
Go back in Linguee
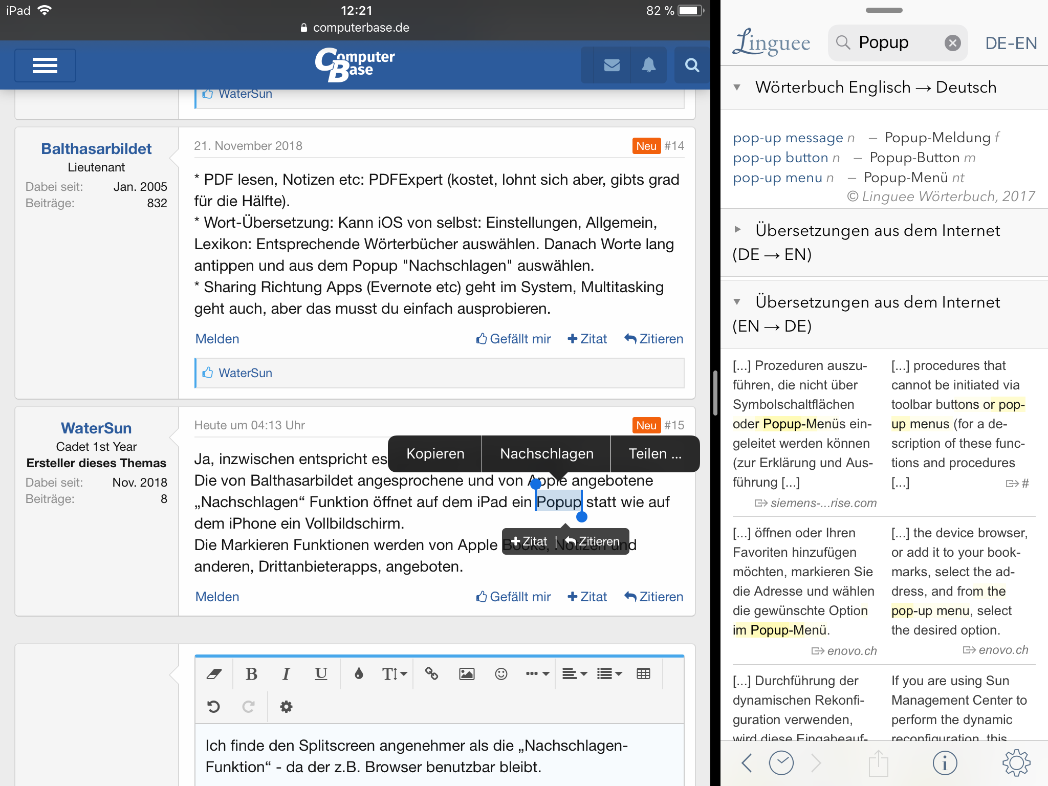pyautogui.click(x=747, y=762)
